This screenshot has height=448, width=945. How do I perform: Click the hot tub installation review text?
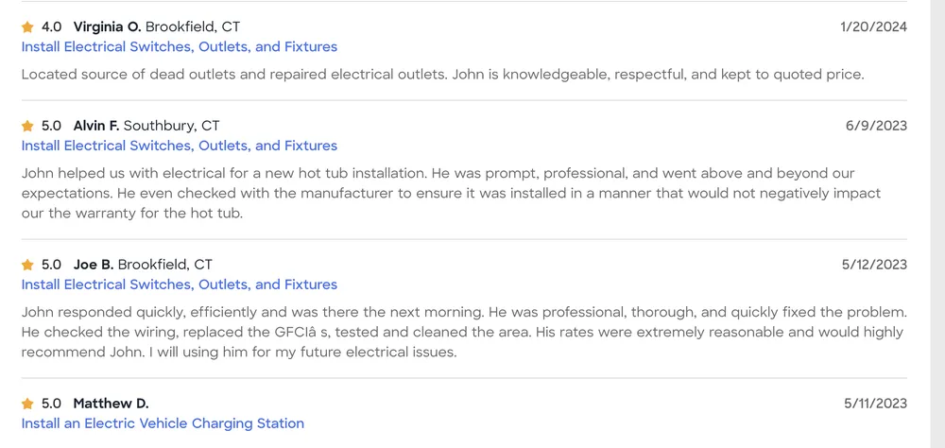pos(450,193)
